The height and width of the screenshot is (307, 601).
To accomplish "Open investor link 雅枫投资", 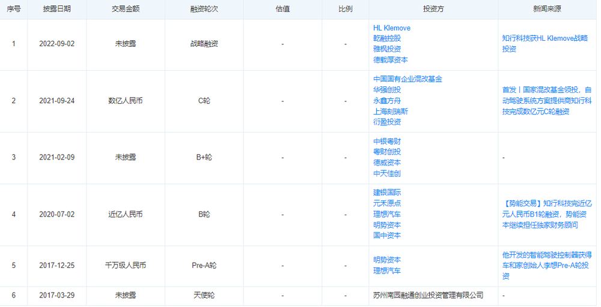I will tap(387, 49).
